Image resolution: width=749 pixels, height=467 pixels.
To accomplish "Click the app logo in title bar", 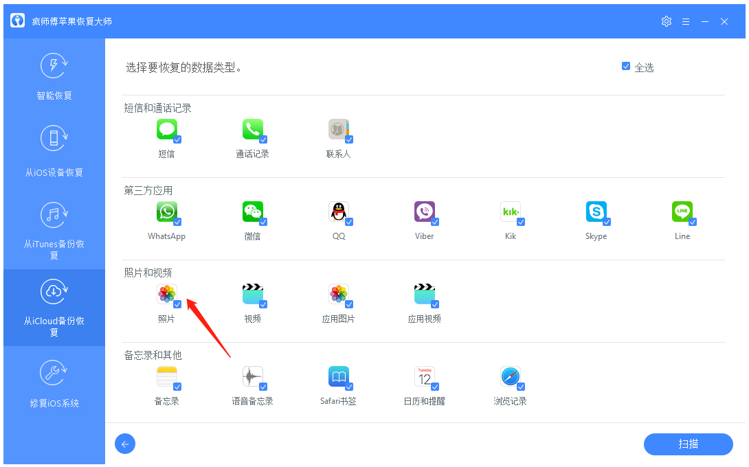I will tap(18, 21).
